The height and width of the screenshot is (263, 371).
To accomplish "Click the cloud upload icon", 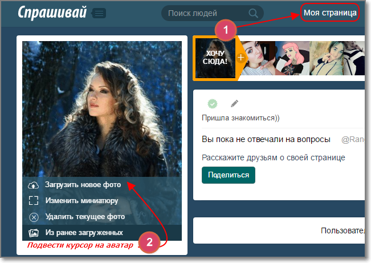I will [34, 185].
